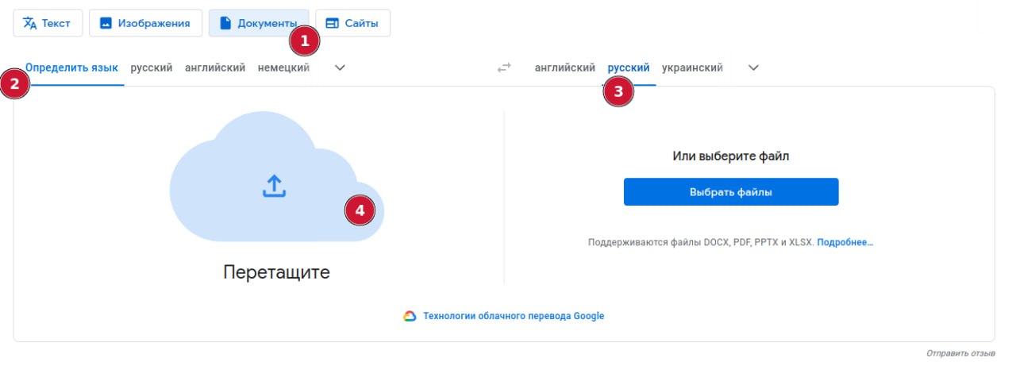This screenshot has height=389, width=1016.
Task: Click the page icon on the Документы button
Action: (x=225, y=23)
